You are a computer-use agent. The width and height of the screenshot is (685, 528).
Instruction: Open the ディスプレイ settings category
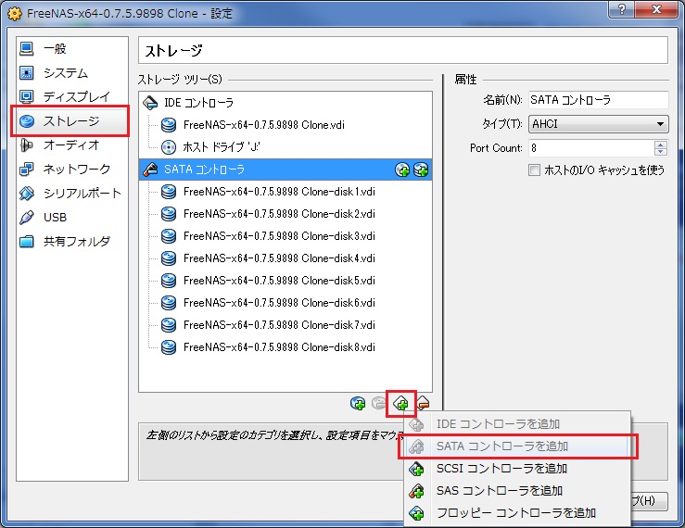tap(72, 96)
